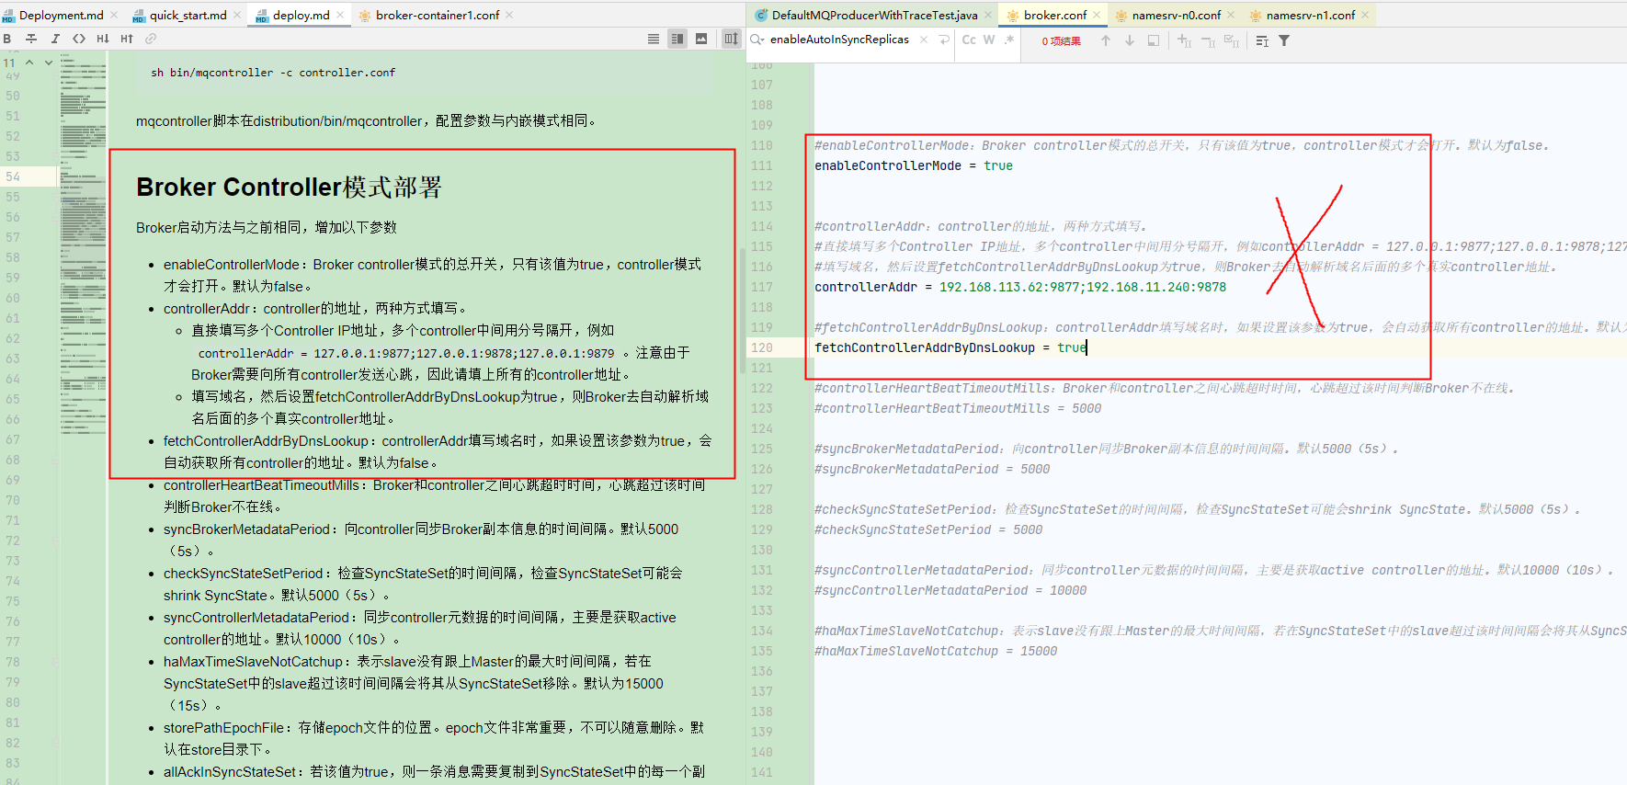Click the markdown preview vertical scrollbar
Screen dimensions: 1627x785
743,313
